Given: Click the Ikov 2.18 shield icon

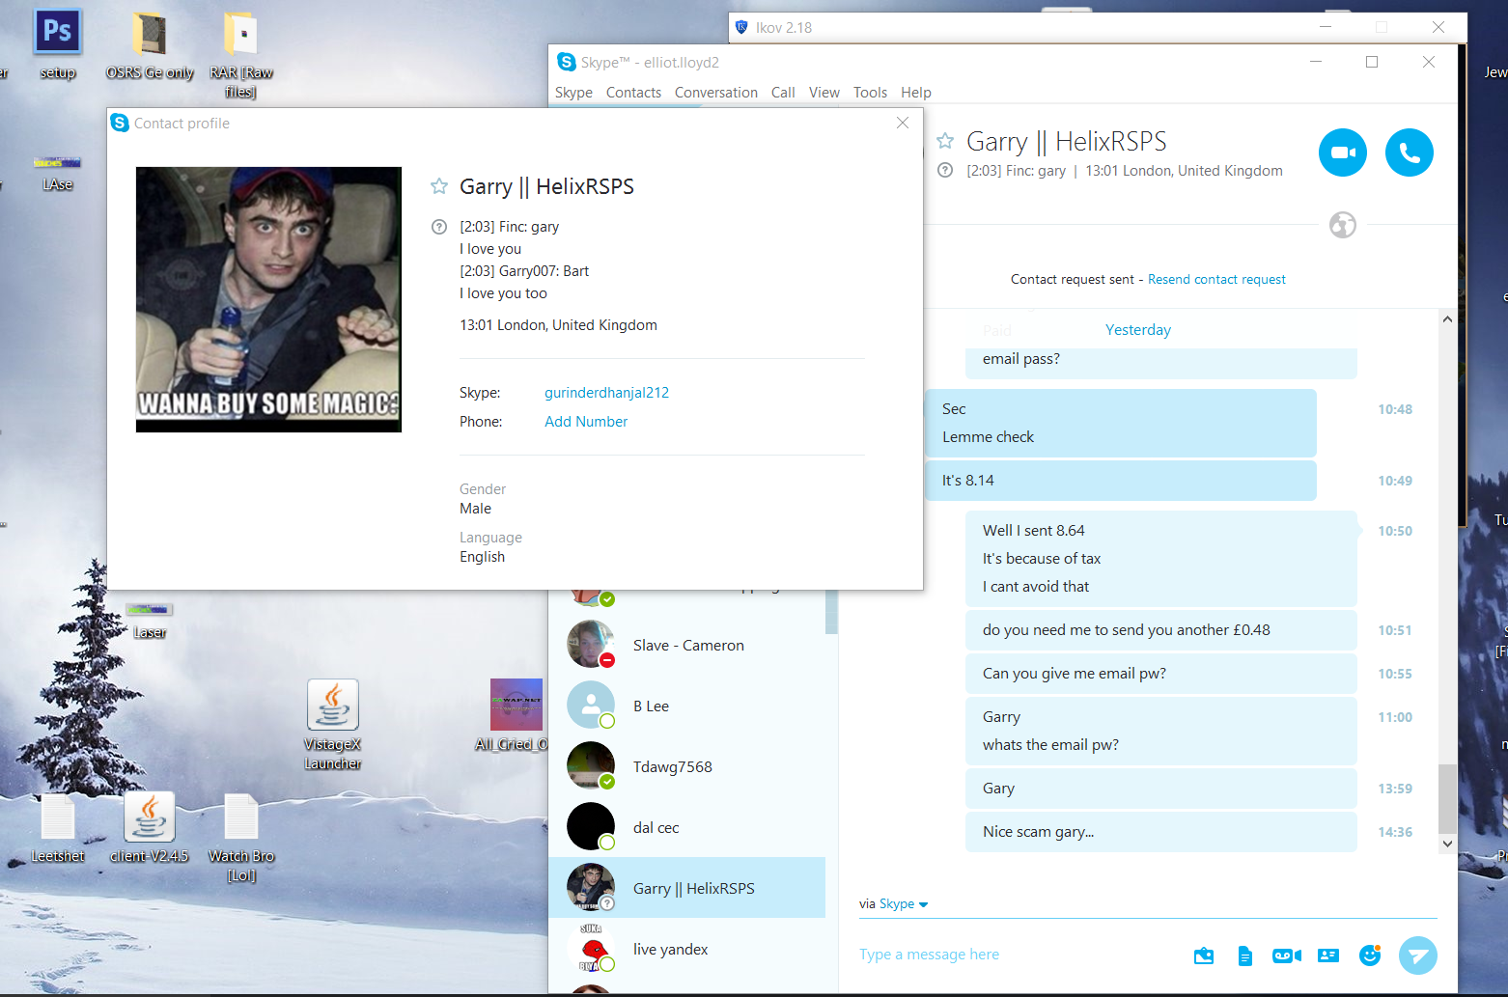Looking at the screenshot, I should (741, 27).
